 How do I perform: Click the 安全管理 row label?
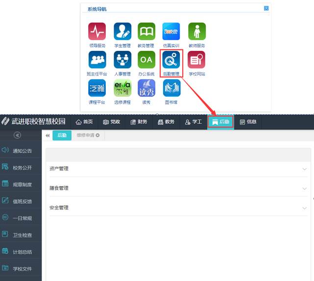point(59,208)
